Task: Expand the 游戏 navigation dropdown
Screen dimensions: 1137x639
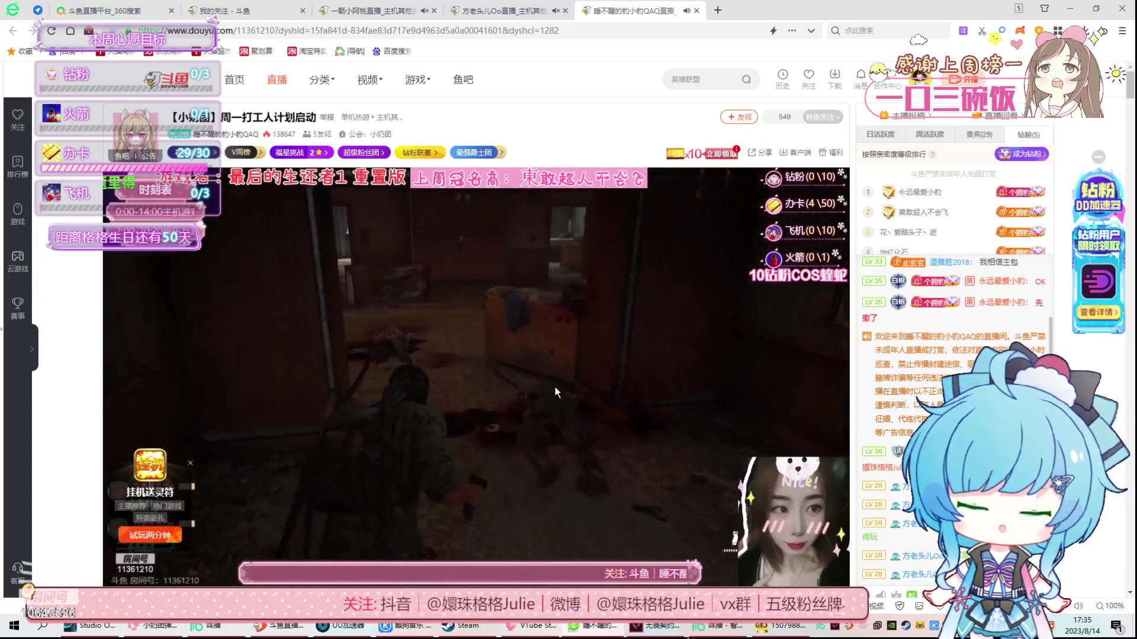Action: pyautogui.click(x=417, y=79)
